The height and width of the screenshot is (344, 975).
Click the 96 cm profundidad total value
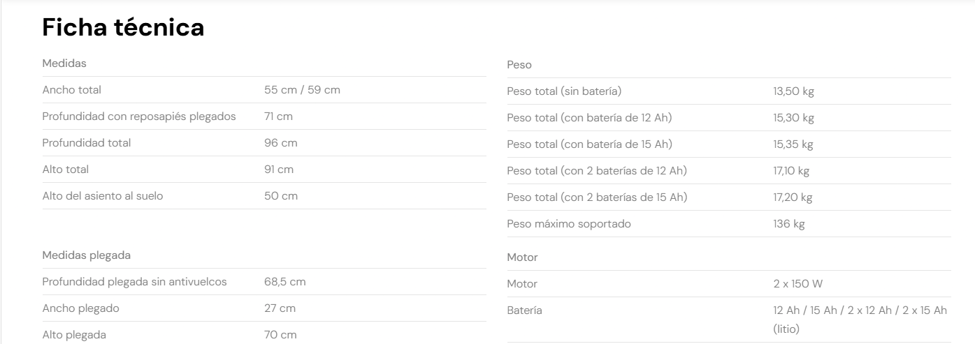pos(280,143)
